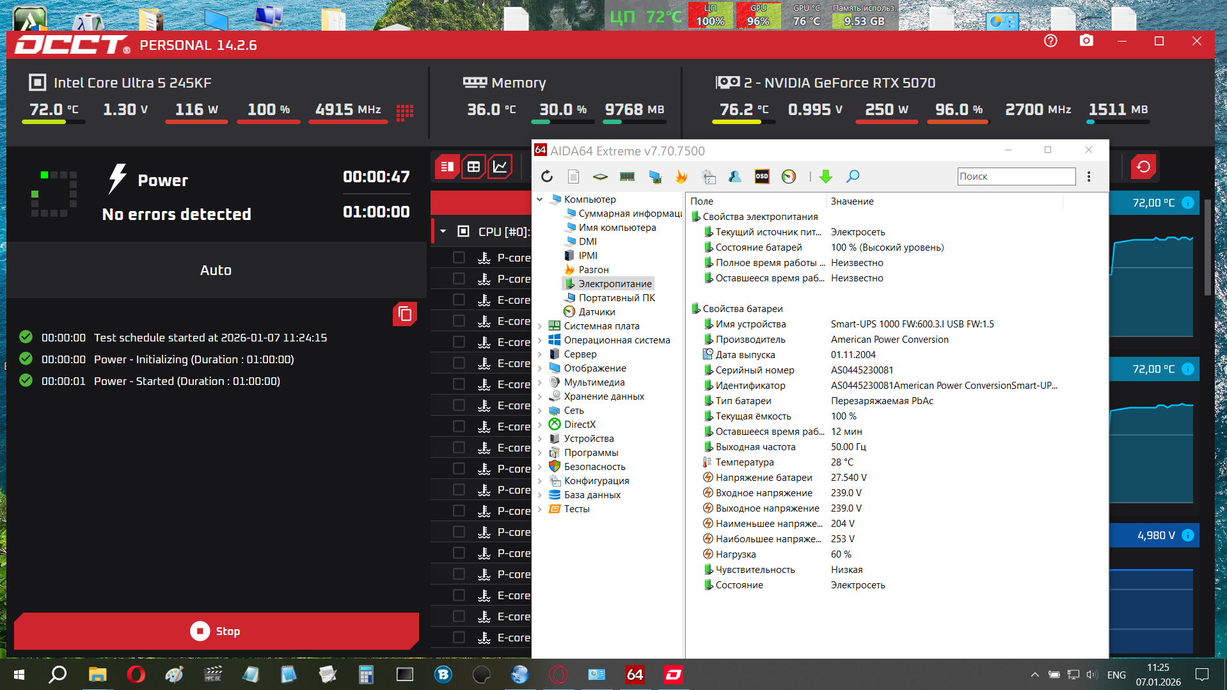This screenshot has height=690, width=1227.
Task: Click the 'Напряжение батареи' row label
Action: tap(764, 478)
